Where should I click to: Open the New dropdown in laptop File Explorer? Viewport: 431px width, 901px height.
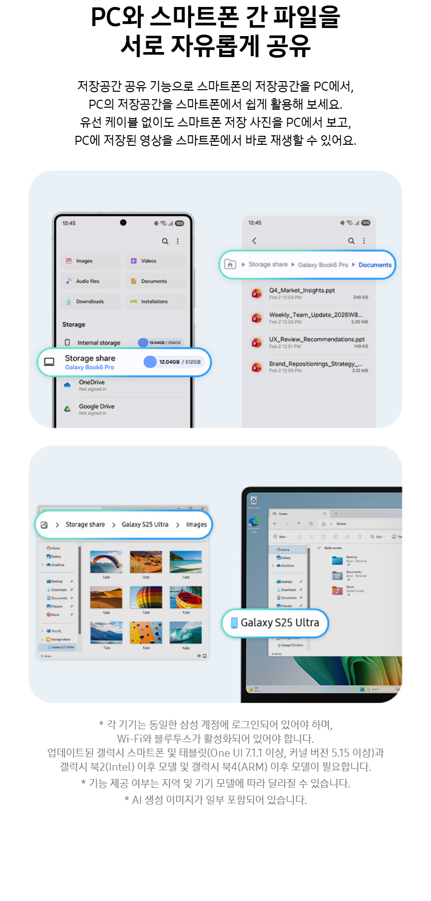click(x=280, y=537)
